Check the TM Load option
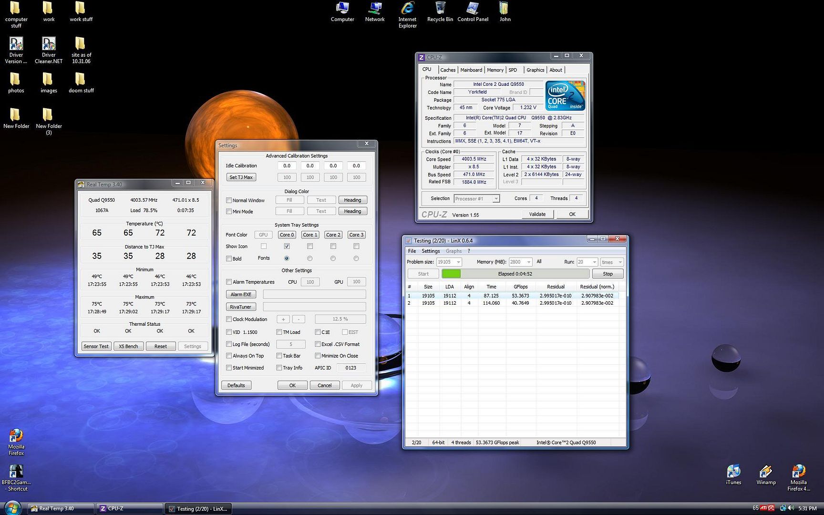The image size is (824, 515). pos(279,332)
